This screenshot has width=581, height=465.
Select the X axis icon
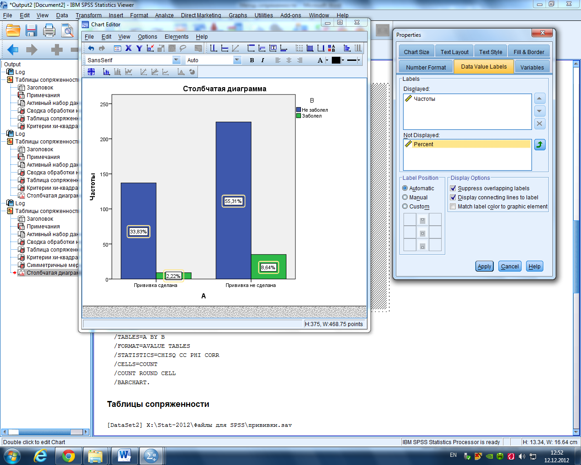128,48
